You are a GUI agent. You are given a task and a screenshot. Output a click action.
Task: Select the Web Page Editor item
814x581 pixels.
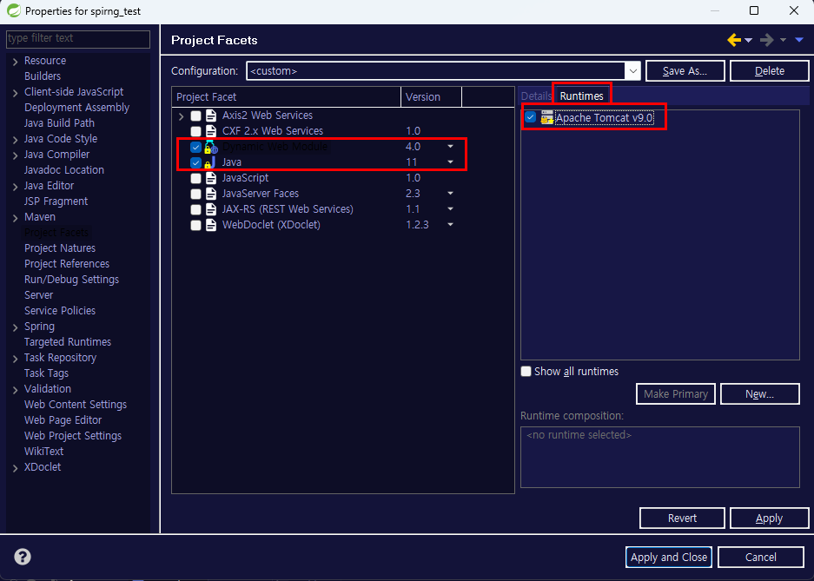tap(63, 420)
